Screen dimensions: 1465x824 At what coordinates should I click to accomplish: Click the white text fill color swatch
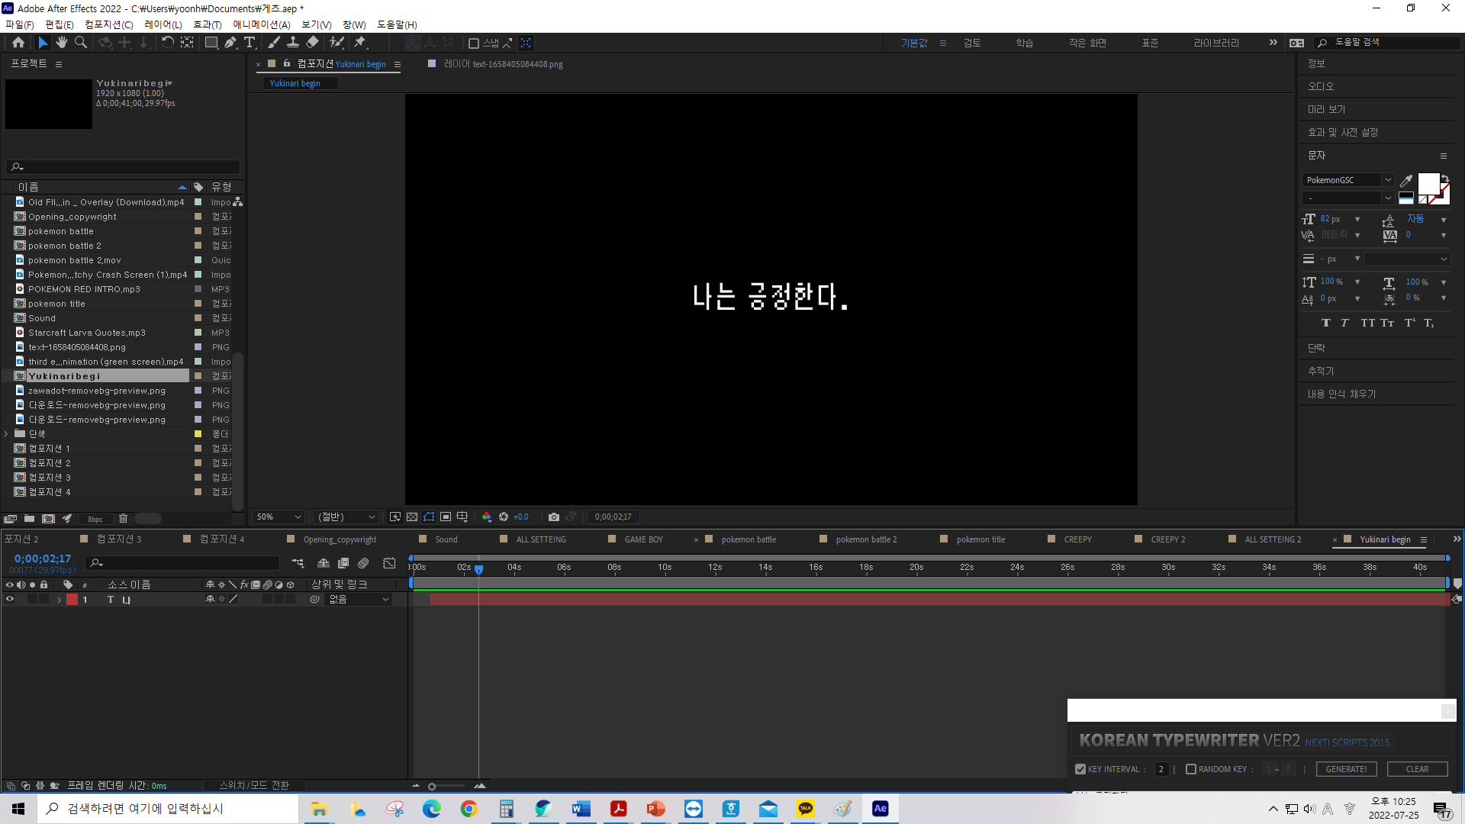coord(1428,184)
